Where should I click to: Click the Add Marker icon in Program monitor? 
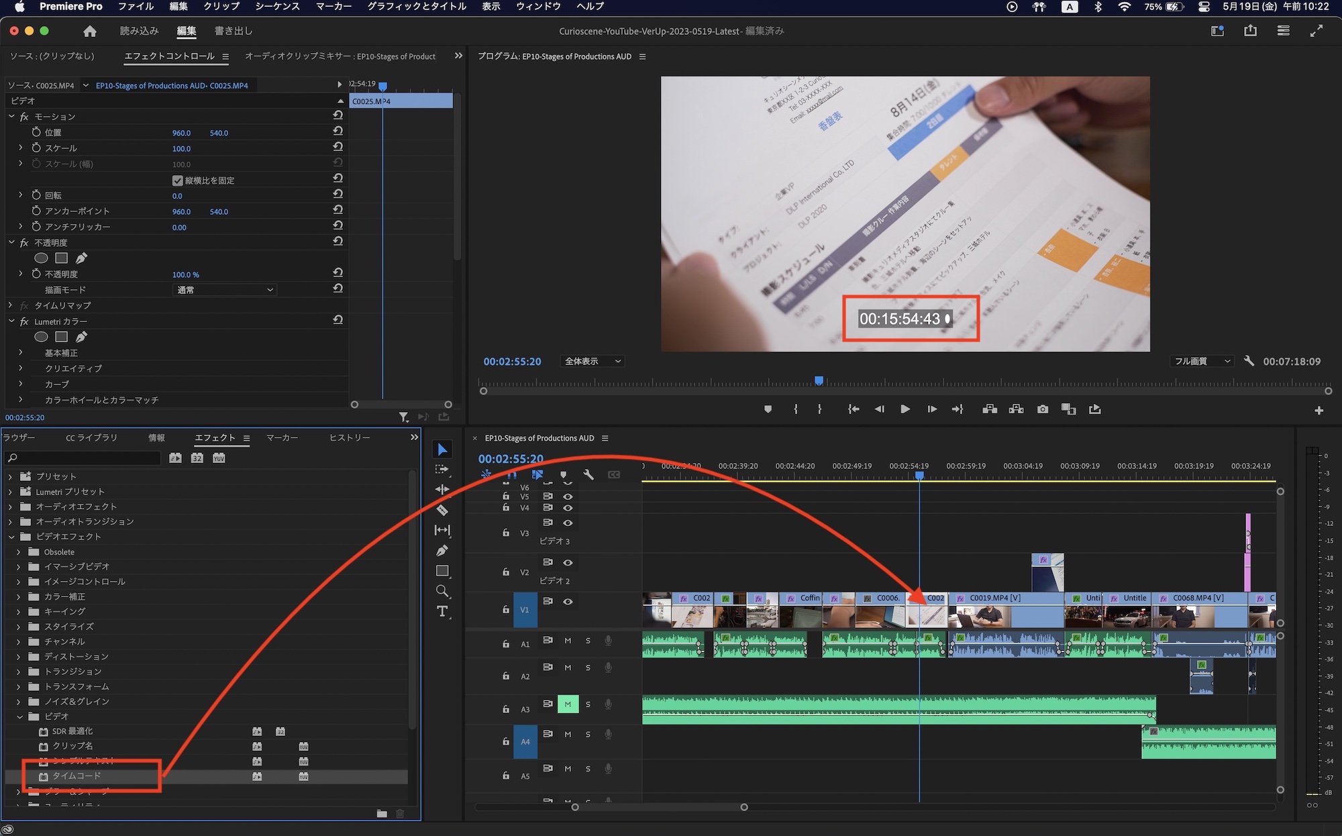pos(768,409)
